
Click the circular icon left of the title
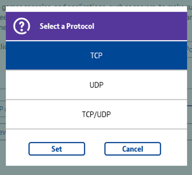pyautogui.click(x=21, y=26)
